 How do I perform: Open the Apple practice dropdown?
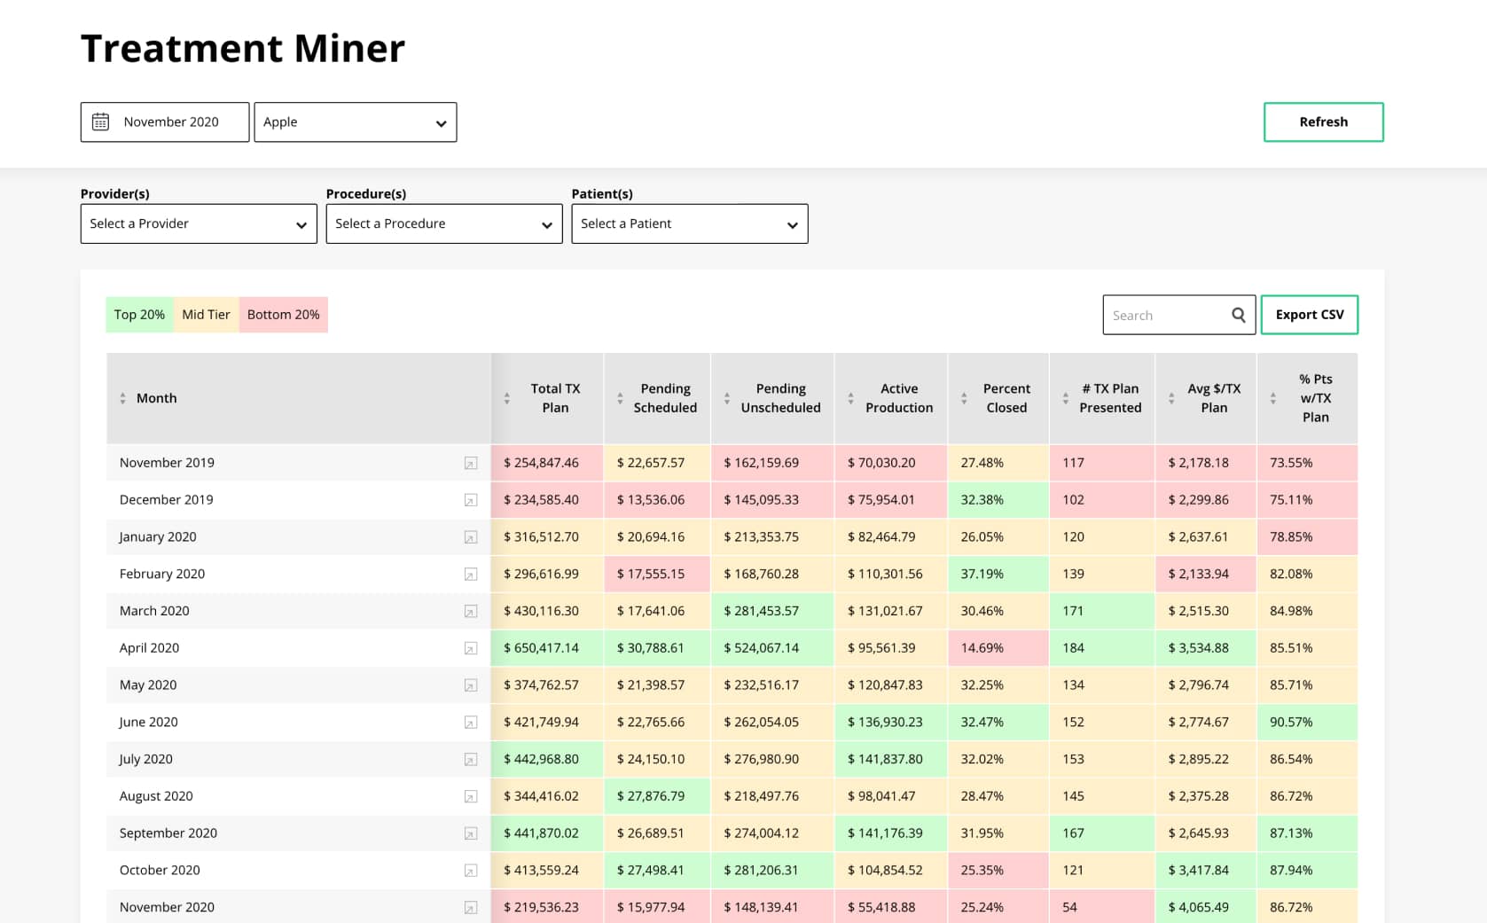coord(356,122)
